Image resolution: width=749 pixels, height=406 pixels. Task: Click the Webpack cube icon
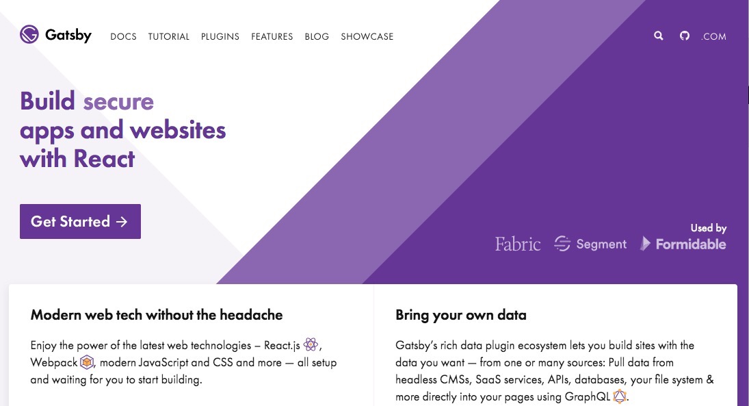86,362
